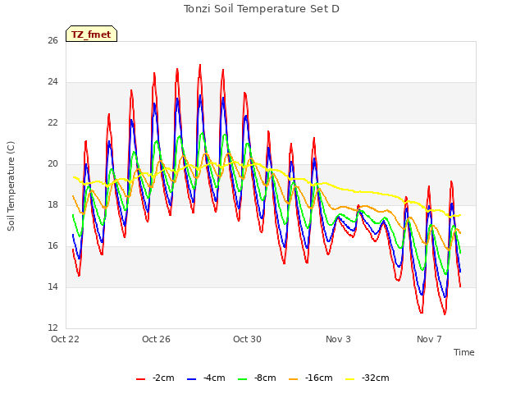Click the 14 y-axis tick label
The height and width of the screenshot is (394, 525).
coord(52,286)
